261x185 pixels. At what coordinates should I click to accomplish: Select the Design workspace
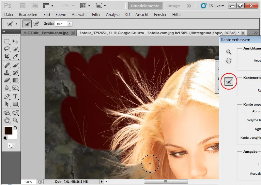[x=174, y=6]
